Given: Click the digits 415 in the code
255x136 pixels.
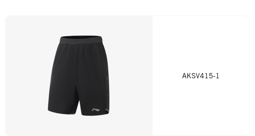Looking at the screenshot, I should click(206, 76).
